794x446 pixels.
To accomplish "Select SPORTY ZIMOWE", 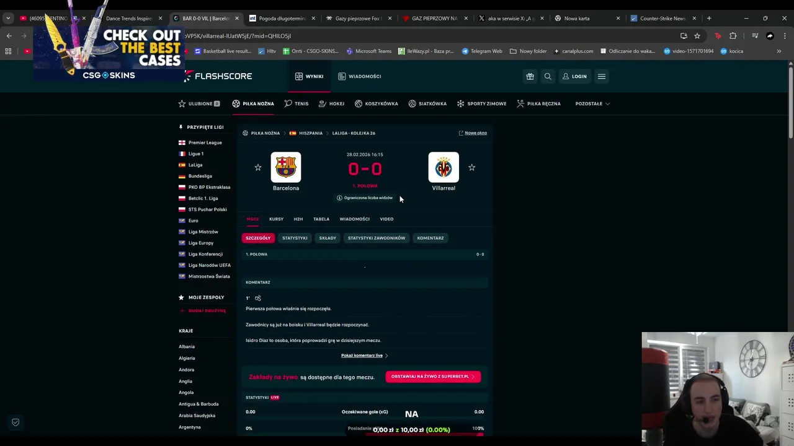I will pos(482,103).
